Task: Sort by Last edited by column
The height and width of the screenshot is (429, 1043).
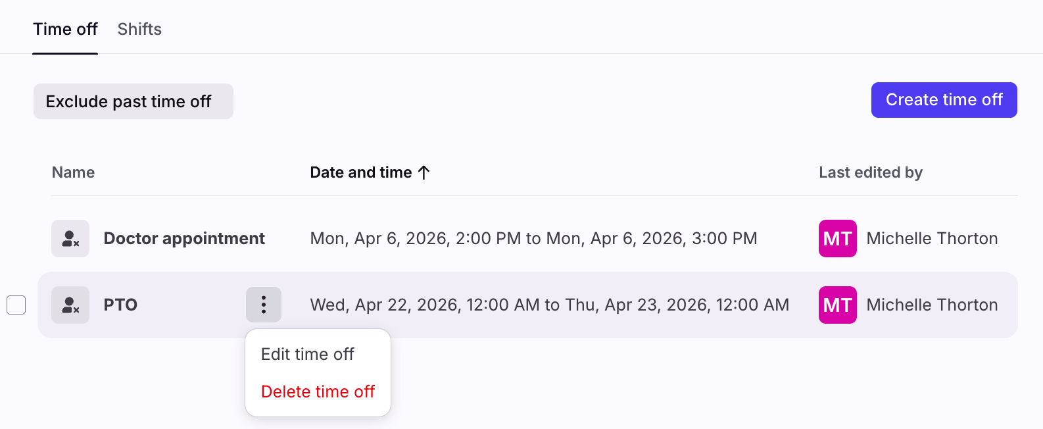Action: click(x=870, y=172)
